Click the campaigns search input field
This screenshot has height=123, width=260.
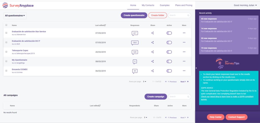pos(178,97)
